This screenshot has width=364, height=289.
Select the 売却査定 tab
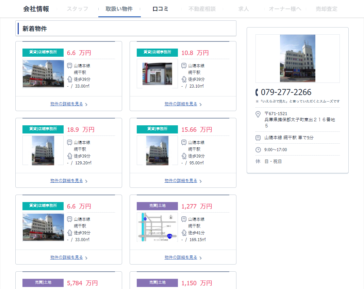tap(326, 9)
